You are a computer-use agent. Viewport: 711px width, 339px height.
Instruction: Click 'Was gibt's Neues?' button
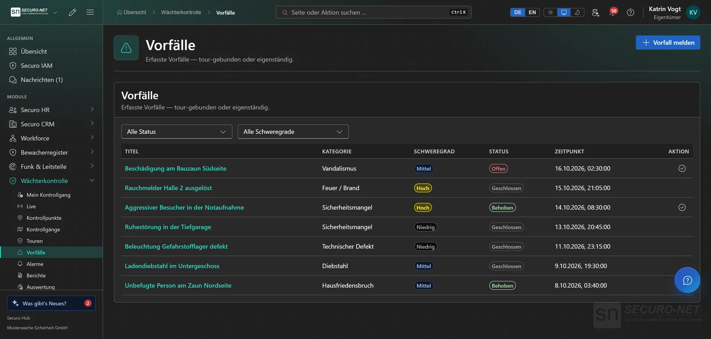point(51,303)
